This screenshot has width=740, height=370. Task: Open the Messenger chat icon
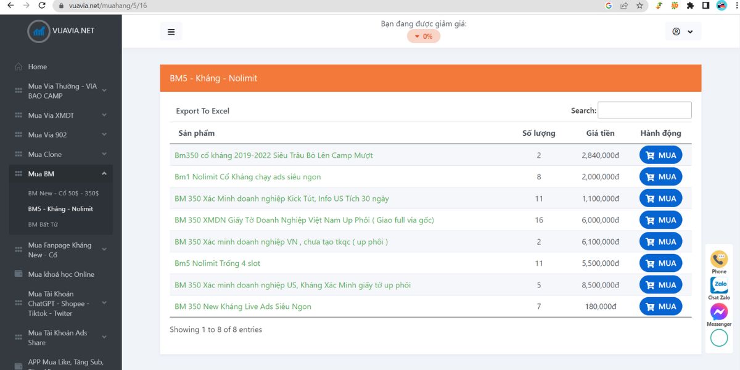[x=719, y=311]
